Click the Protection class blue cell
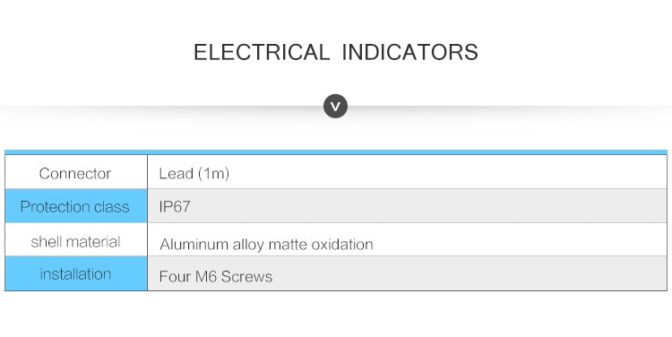672x337 pixels. pyautogui.click(x=76, y=206)
